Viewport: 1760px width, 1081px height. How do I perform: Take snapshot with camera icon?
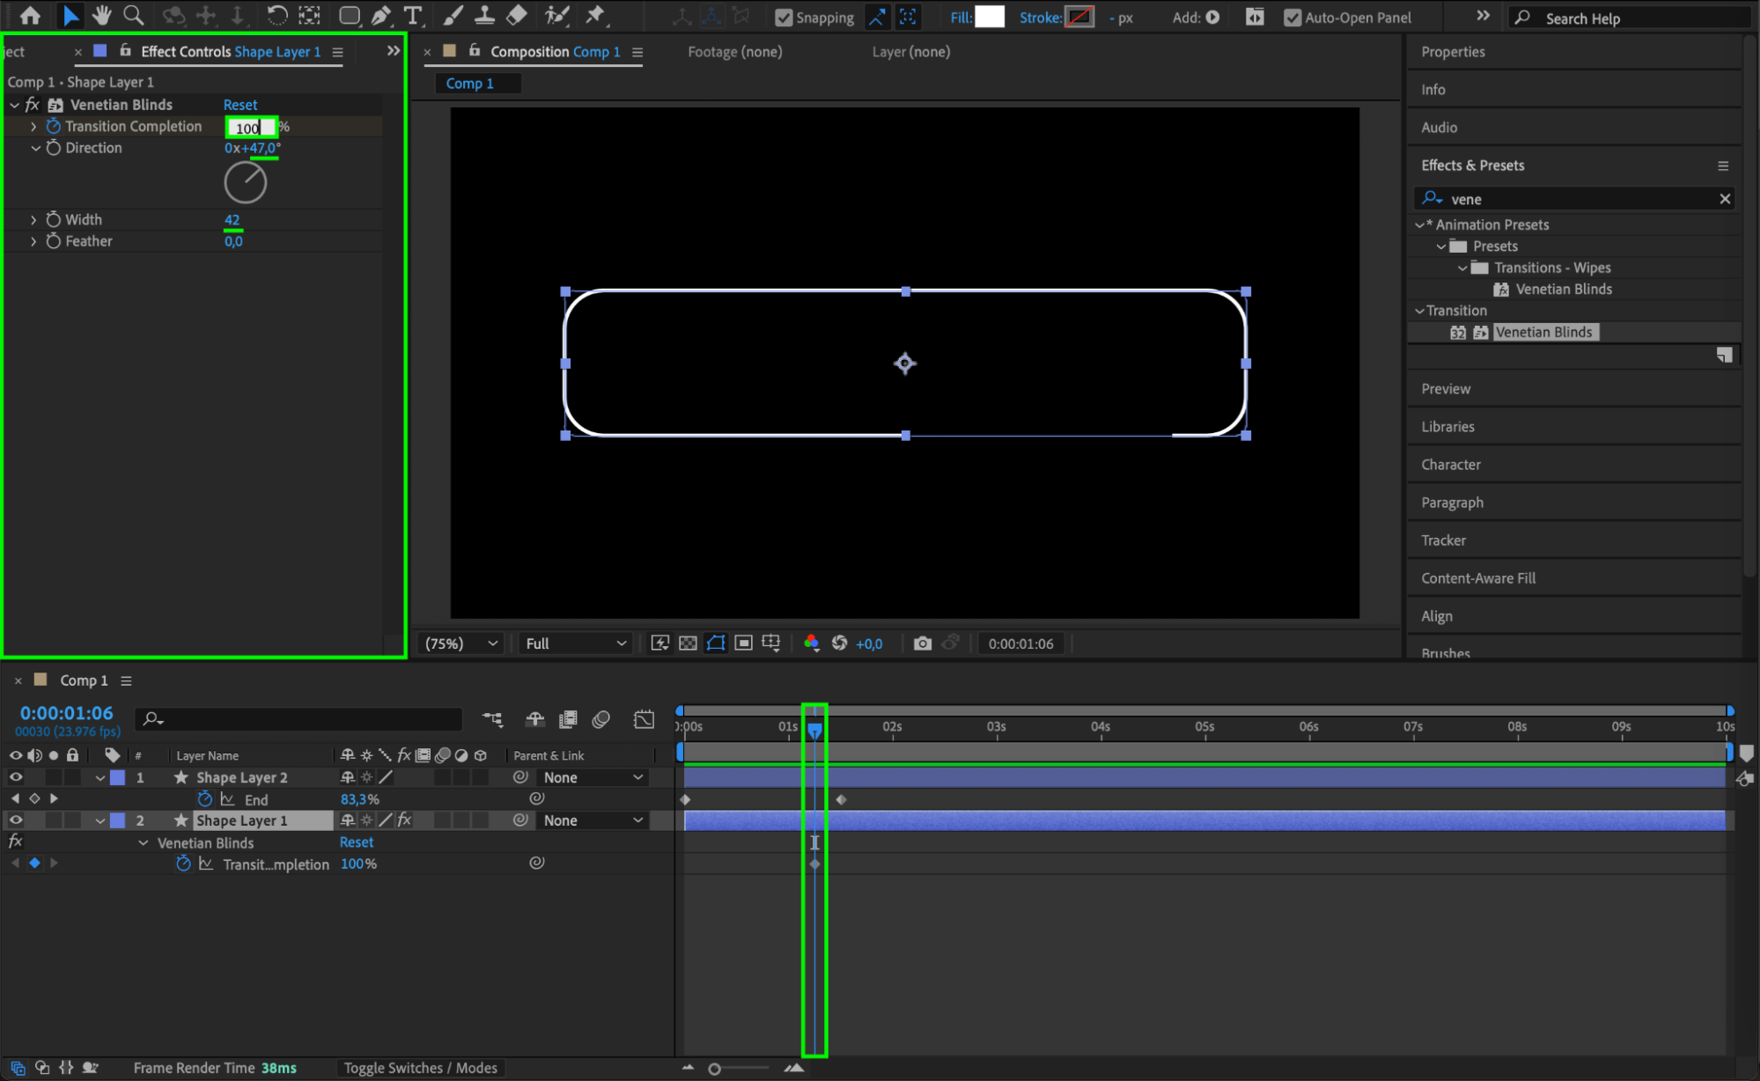pyautogui.click(x=922, y=643)
